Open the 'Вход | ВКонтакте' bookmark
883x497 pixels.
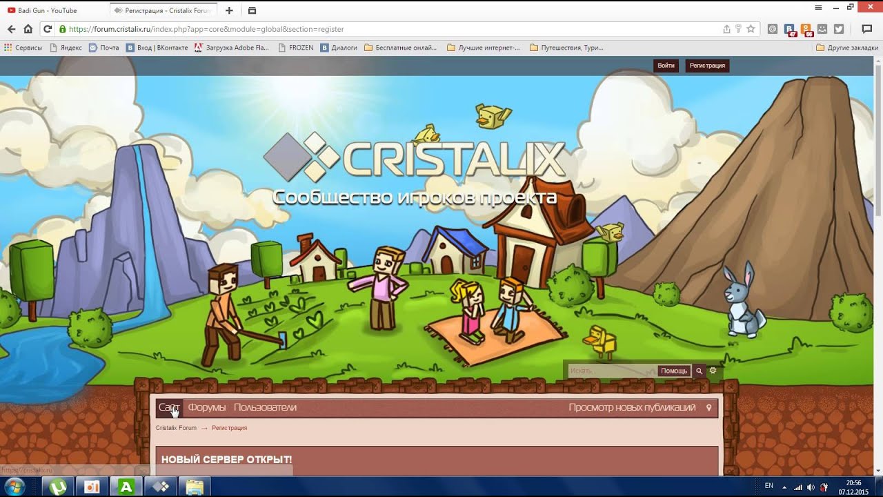(x=157, y=48)
